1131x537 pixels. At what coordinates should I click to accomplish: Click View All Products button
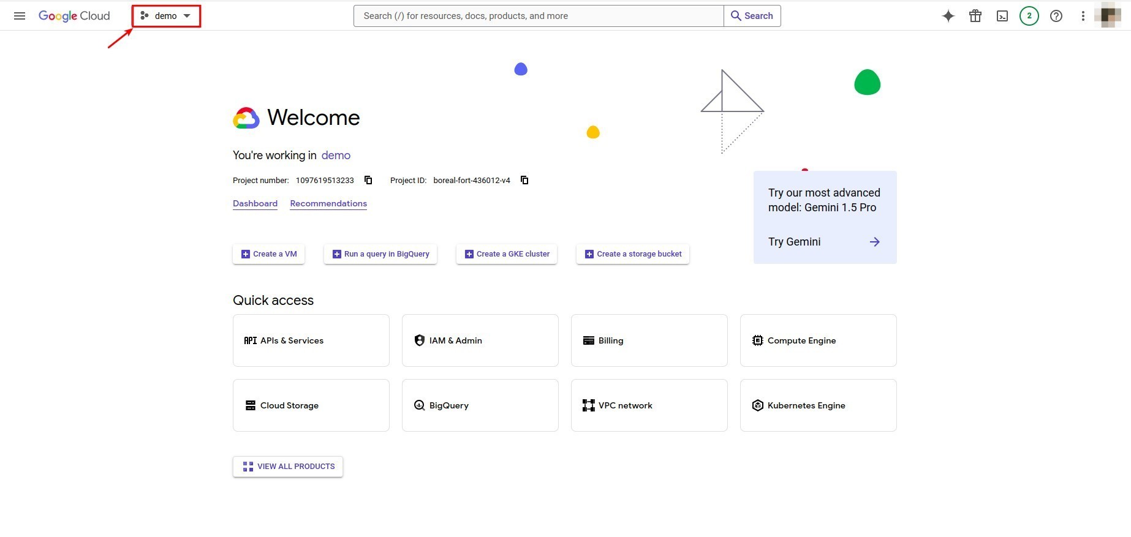click(x=288, y=467)
